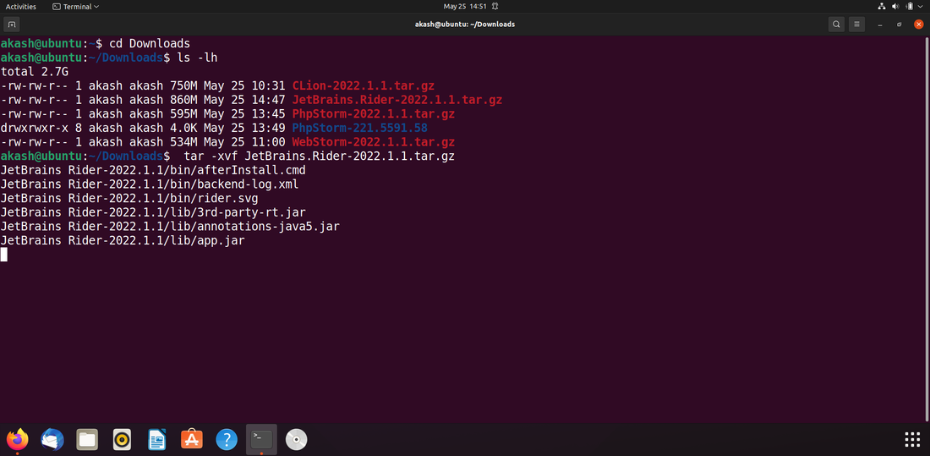This screenshot has height=456, width=930.
Task: Minimize the terminal window
Action: 880,25
